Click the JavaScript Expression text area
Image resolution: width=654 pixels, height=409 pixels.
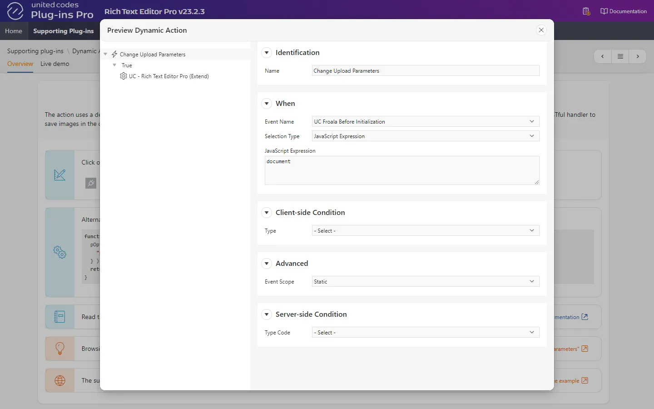click(x=401, y=170)
